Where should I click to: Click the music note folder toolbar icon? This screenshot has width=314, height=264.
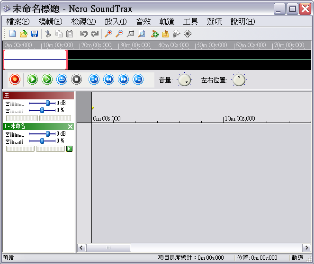point(165,34)
